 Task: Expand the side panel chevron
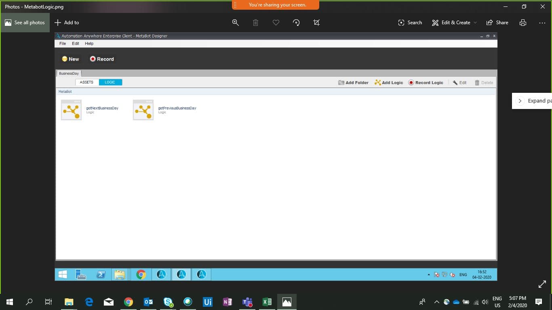[x=520, y=101]
